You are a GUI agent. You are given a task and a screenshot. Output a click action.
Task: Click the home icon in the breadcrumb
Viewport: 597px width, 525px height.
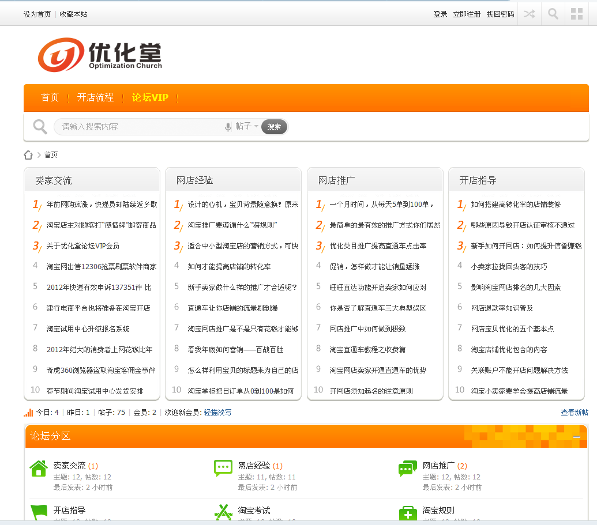click(x=28, y=154)
